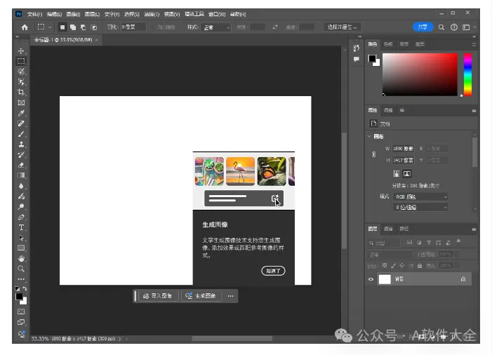This screenshot has height=355, width=492.
Task: Toggle the layer filter on/off switch
Action: coord(458,241)
